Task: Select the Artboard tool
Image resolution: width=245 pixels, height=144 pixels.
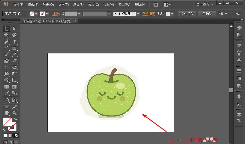Action: point(7,107)
